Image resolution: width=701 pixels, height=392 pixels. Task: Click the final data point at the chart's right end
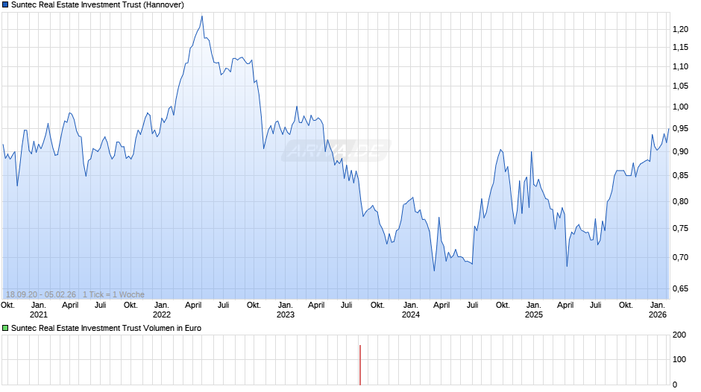[669, 129]
